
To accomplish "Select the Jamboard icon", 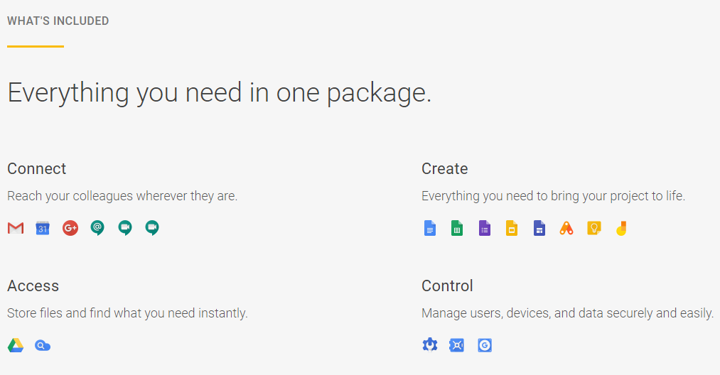I will (x=621, y=228).
